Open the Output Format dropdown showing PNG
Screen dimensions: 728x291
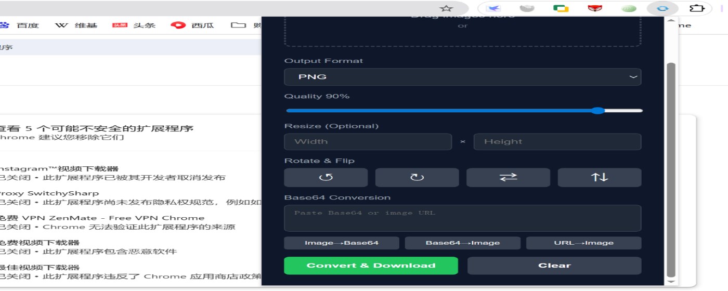click(x=463, y=77)
